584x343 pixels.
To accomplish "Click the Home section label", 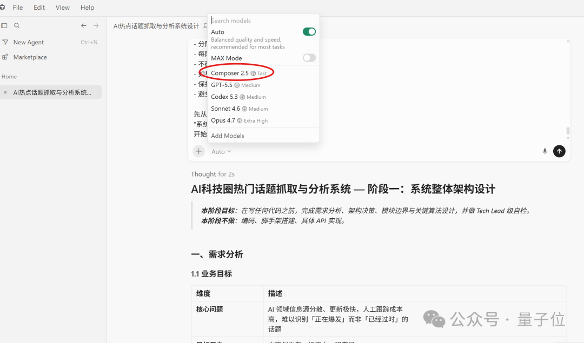I will click(9, 77).
